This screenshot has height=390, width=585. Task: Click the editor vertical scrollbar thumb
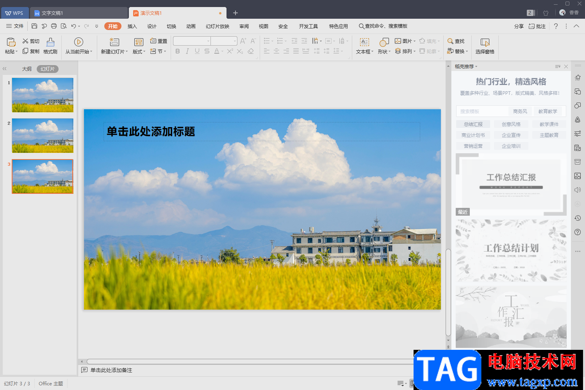448,292
